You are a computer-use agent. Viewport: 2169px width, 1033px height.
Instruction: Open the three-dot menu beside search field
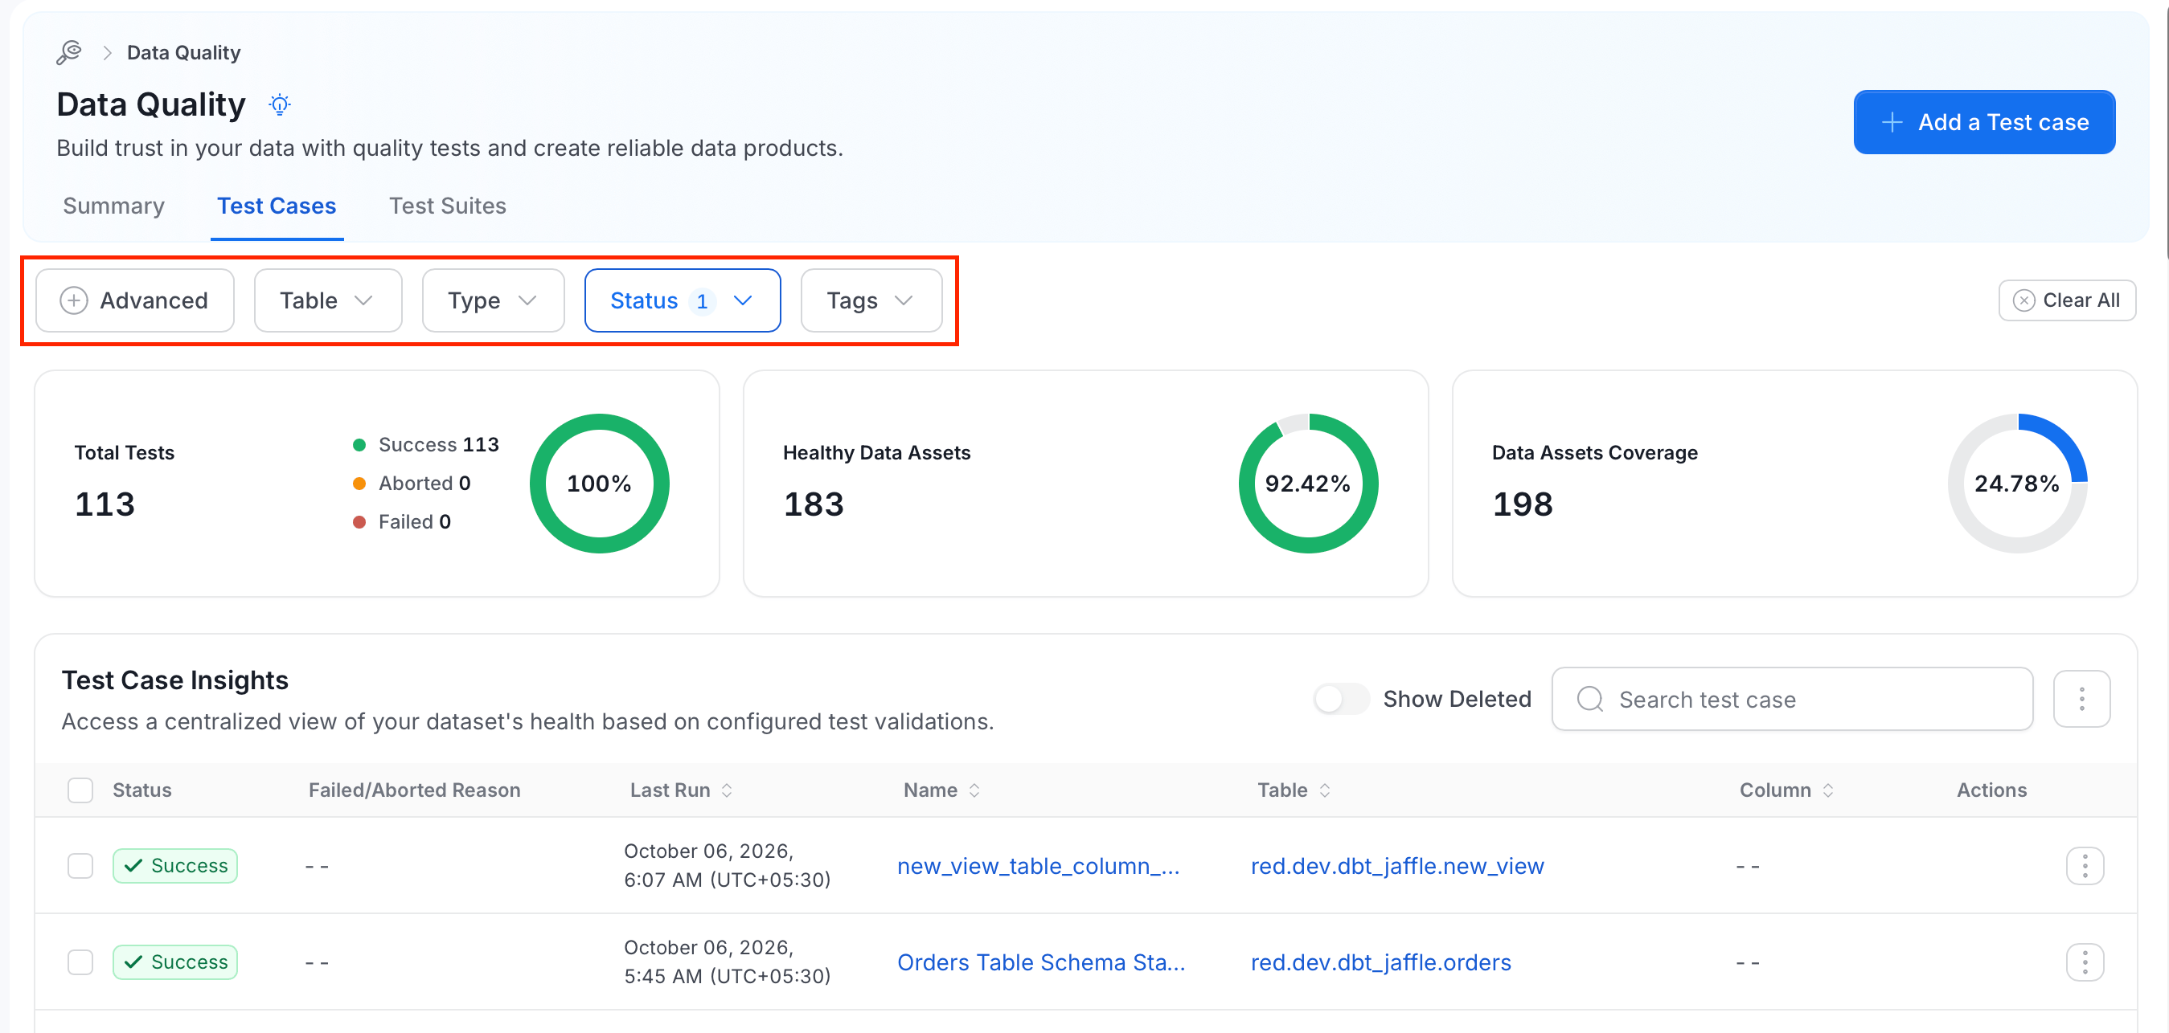2081,699
